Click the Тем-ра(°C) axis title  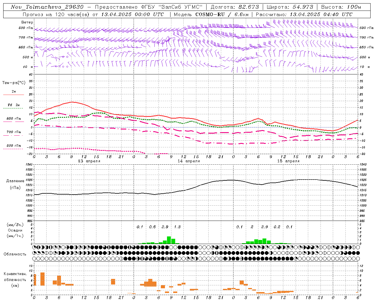tap(14, 83)
